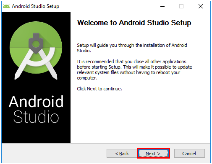Click the 'It is recommended' paragraph text
This screenshot has height=164, width=212.
pos(134,69)
